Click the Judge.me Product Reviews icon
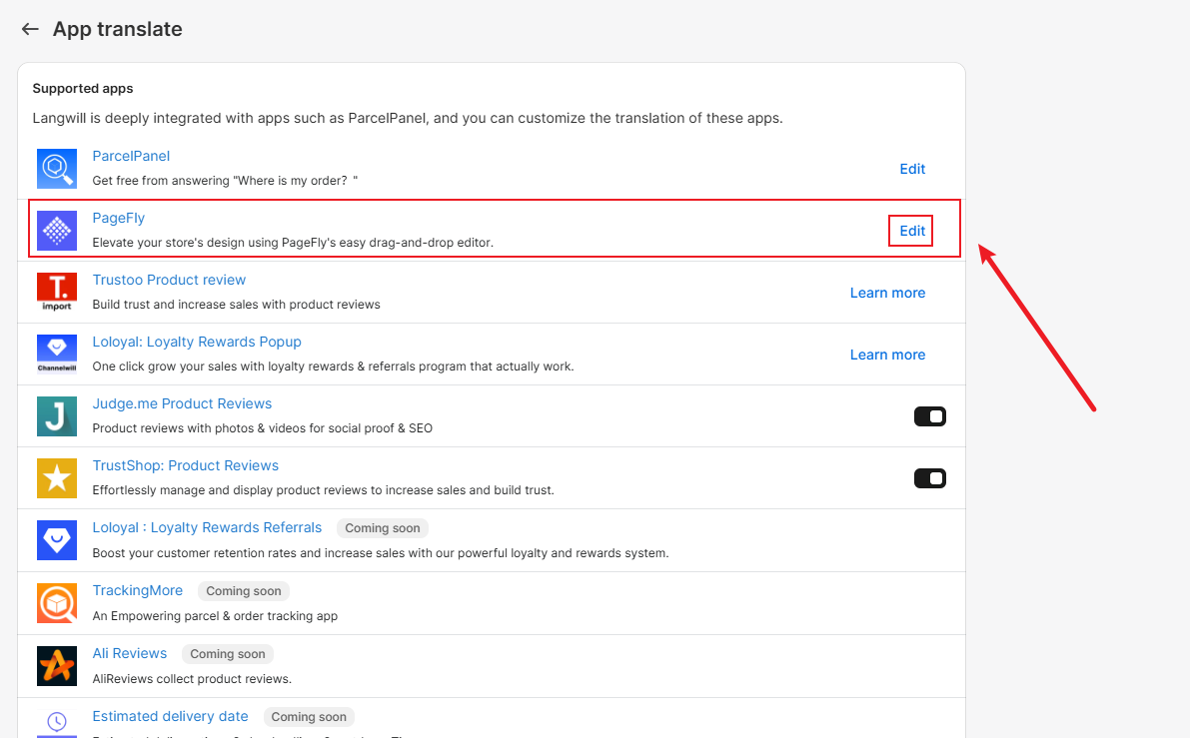 coord(57,416)
